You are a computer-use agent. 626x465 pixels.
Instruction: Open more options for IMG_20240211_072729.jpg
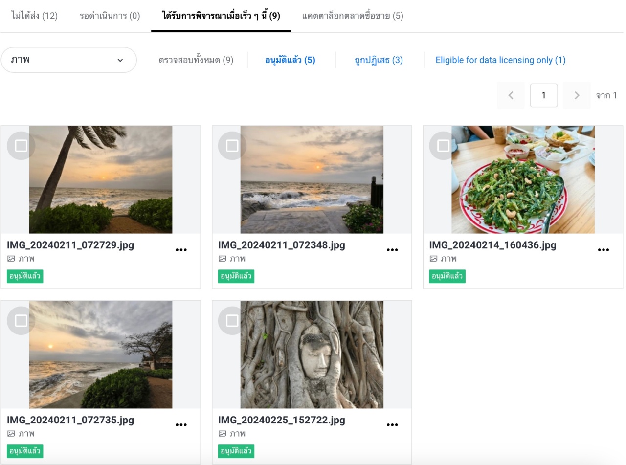click(181, 250)
